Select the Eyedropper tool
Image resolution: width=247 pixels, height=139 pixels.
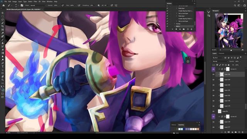[3, 33]
